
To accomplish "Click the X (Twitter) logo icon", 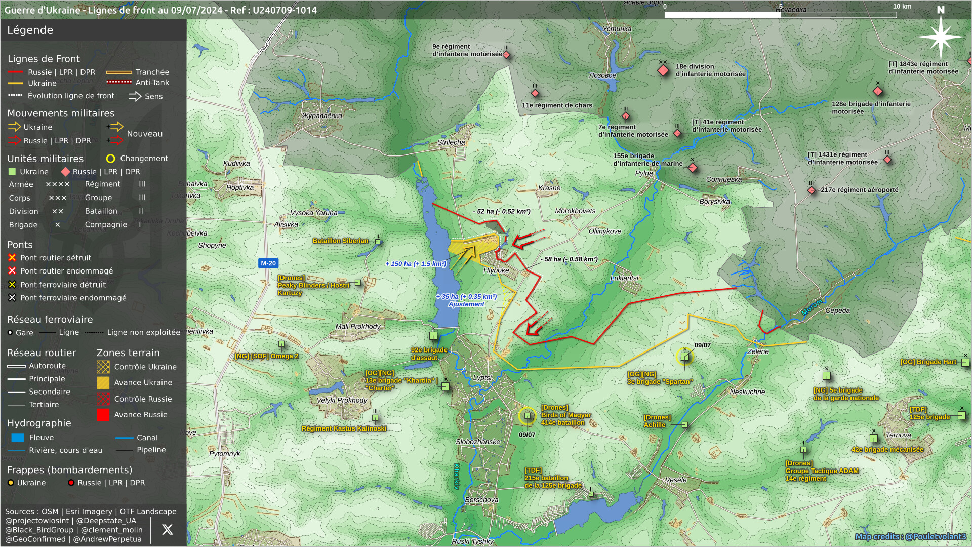I will tap(167, 530).
